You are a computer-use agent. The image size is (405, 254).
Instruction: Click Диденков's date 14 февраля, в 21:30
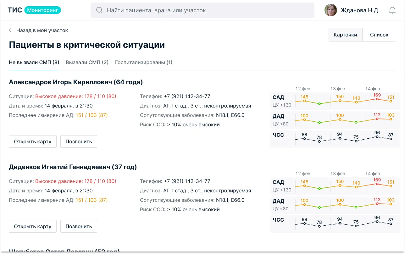point(69,191)
